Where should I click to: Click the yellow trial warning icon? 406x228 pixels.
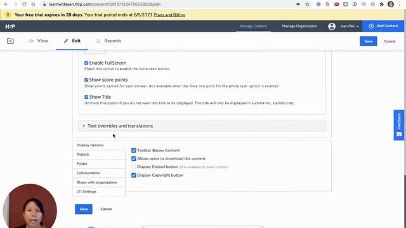click(8, 15)
